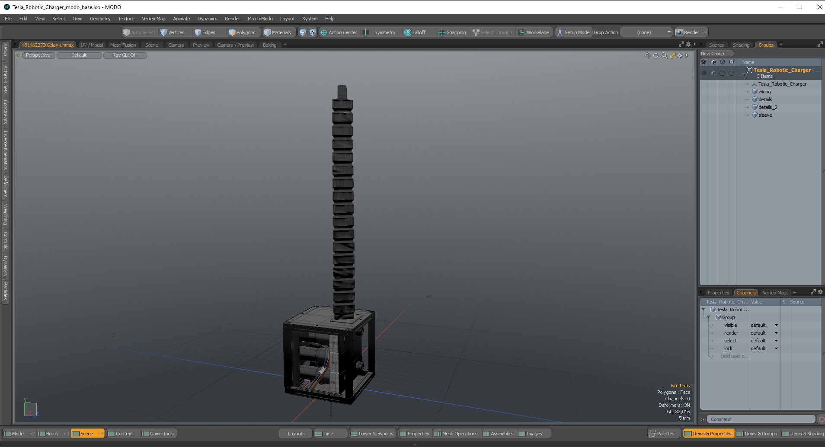Collapse the Group channel tree node

click(708, 317)
